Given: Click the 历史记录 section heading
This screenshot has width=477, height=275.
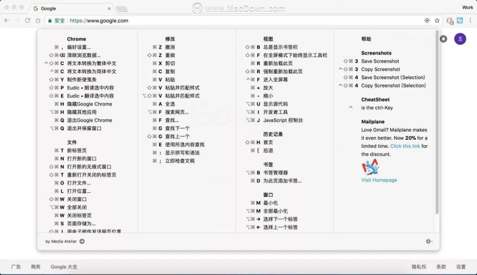Looking at the screenshot, I should pos(273,134).
